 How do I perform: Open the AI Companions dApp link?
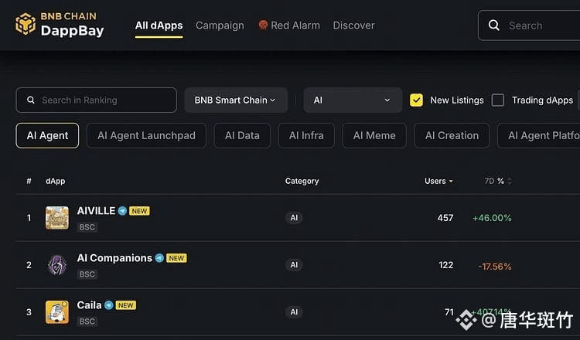tap(114, 258)
